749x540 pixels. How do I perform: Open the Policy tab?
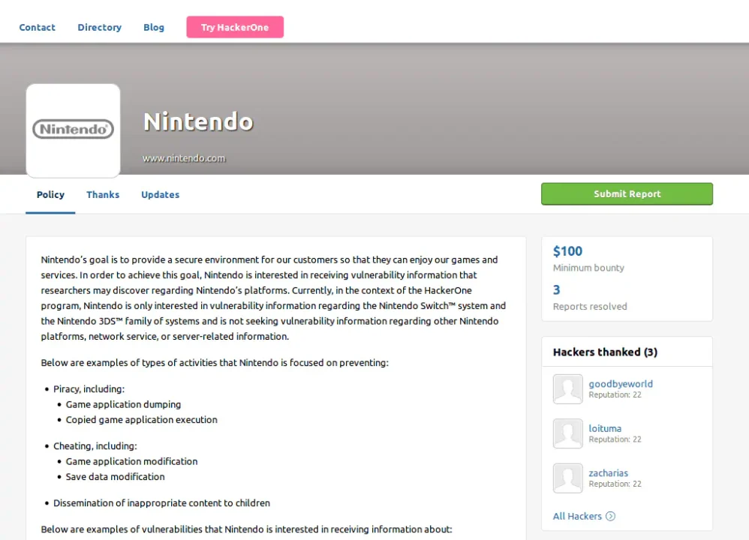50,195
